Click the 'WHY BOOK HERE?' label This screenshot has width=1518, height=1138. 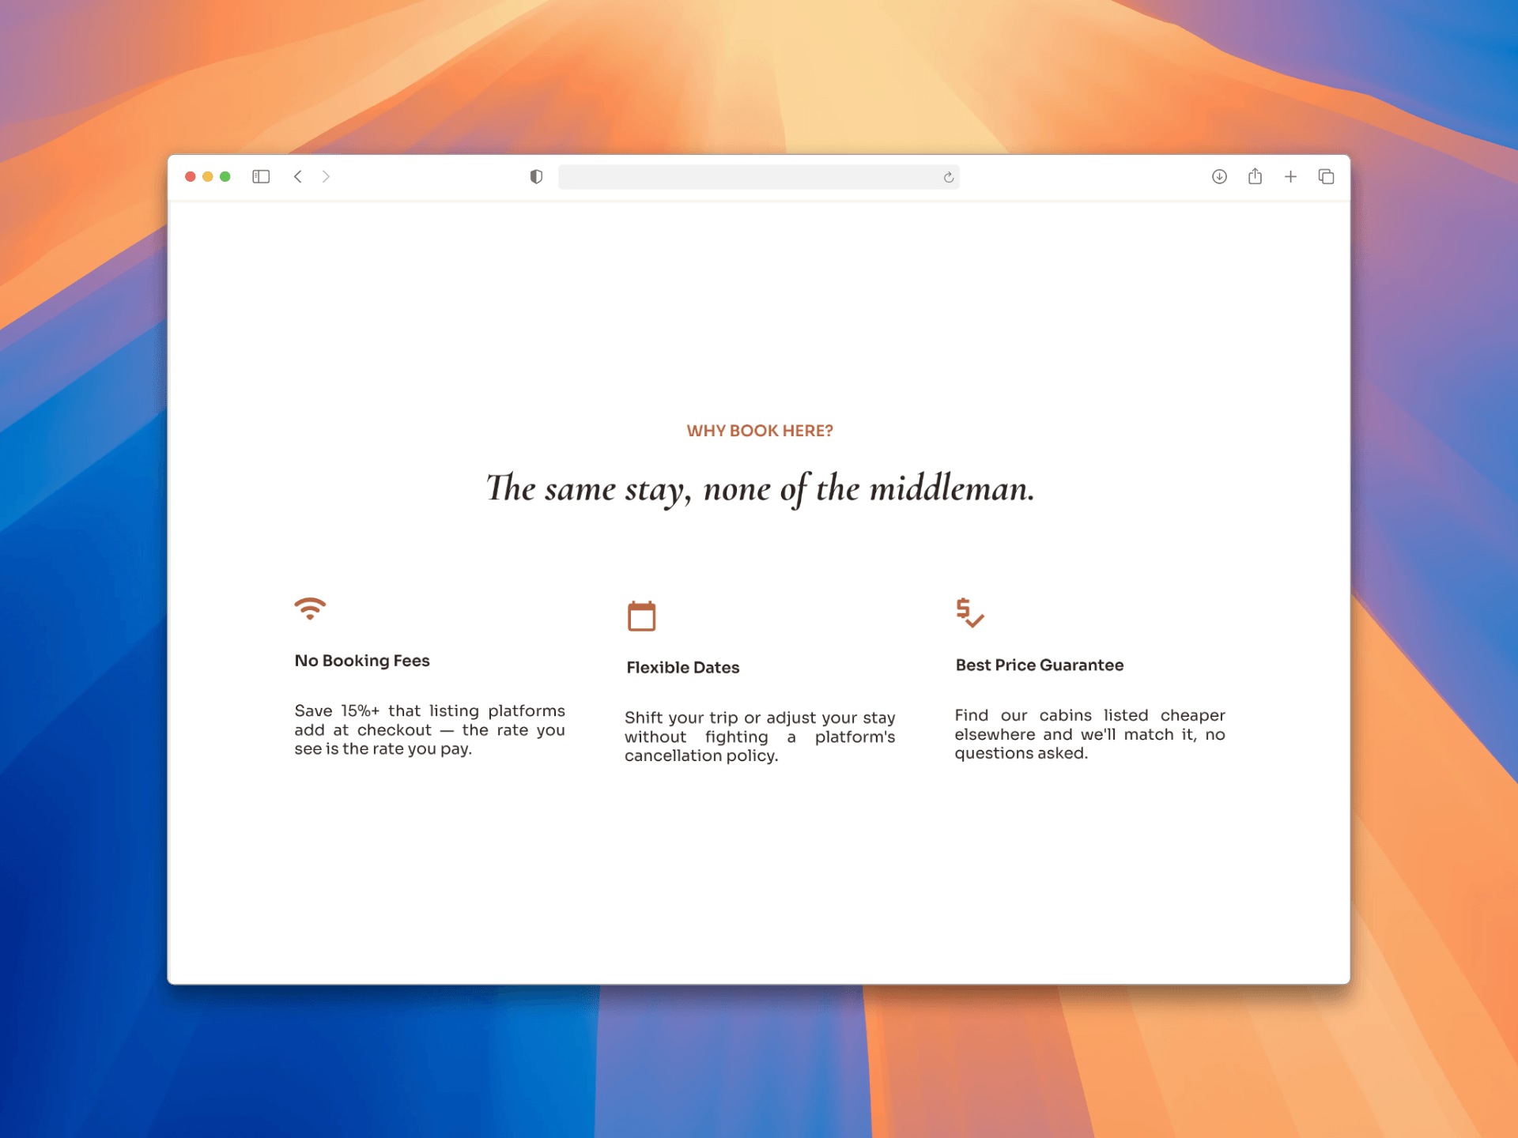[760, 431]
